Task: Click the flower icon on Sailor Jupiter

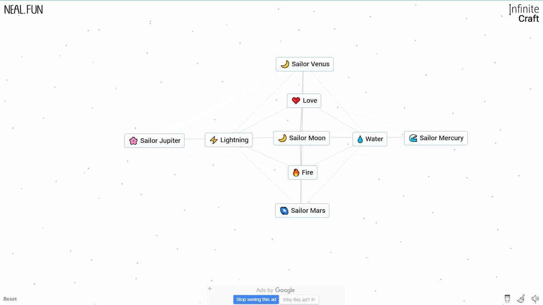Action: click(133, 141)
